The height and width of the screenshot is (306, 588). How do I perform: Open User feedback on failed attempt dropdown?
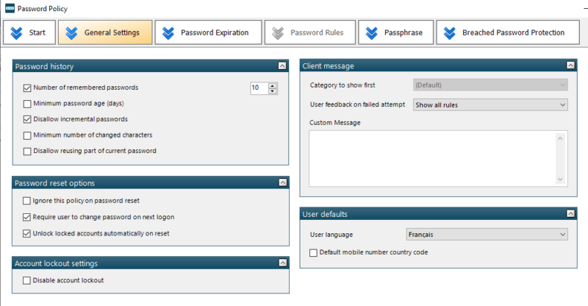click(490, 104)
